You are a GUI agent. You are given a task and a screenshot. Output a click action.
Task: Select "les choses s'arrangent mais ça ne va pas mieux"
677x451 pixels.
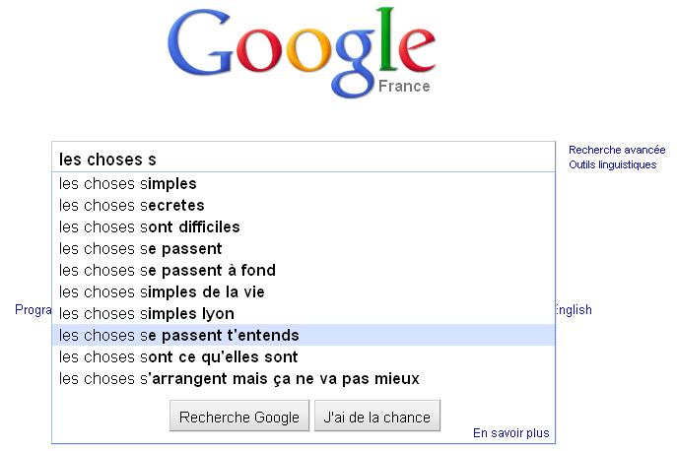304,378
